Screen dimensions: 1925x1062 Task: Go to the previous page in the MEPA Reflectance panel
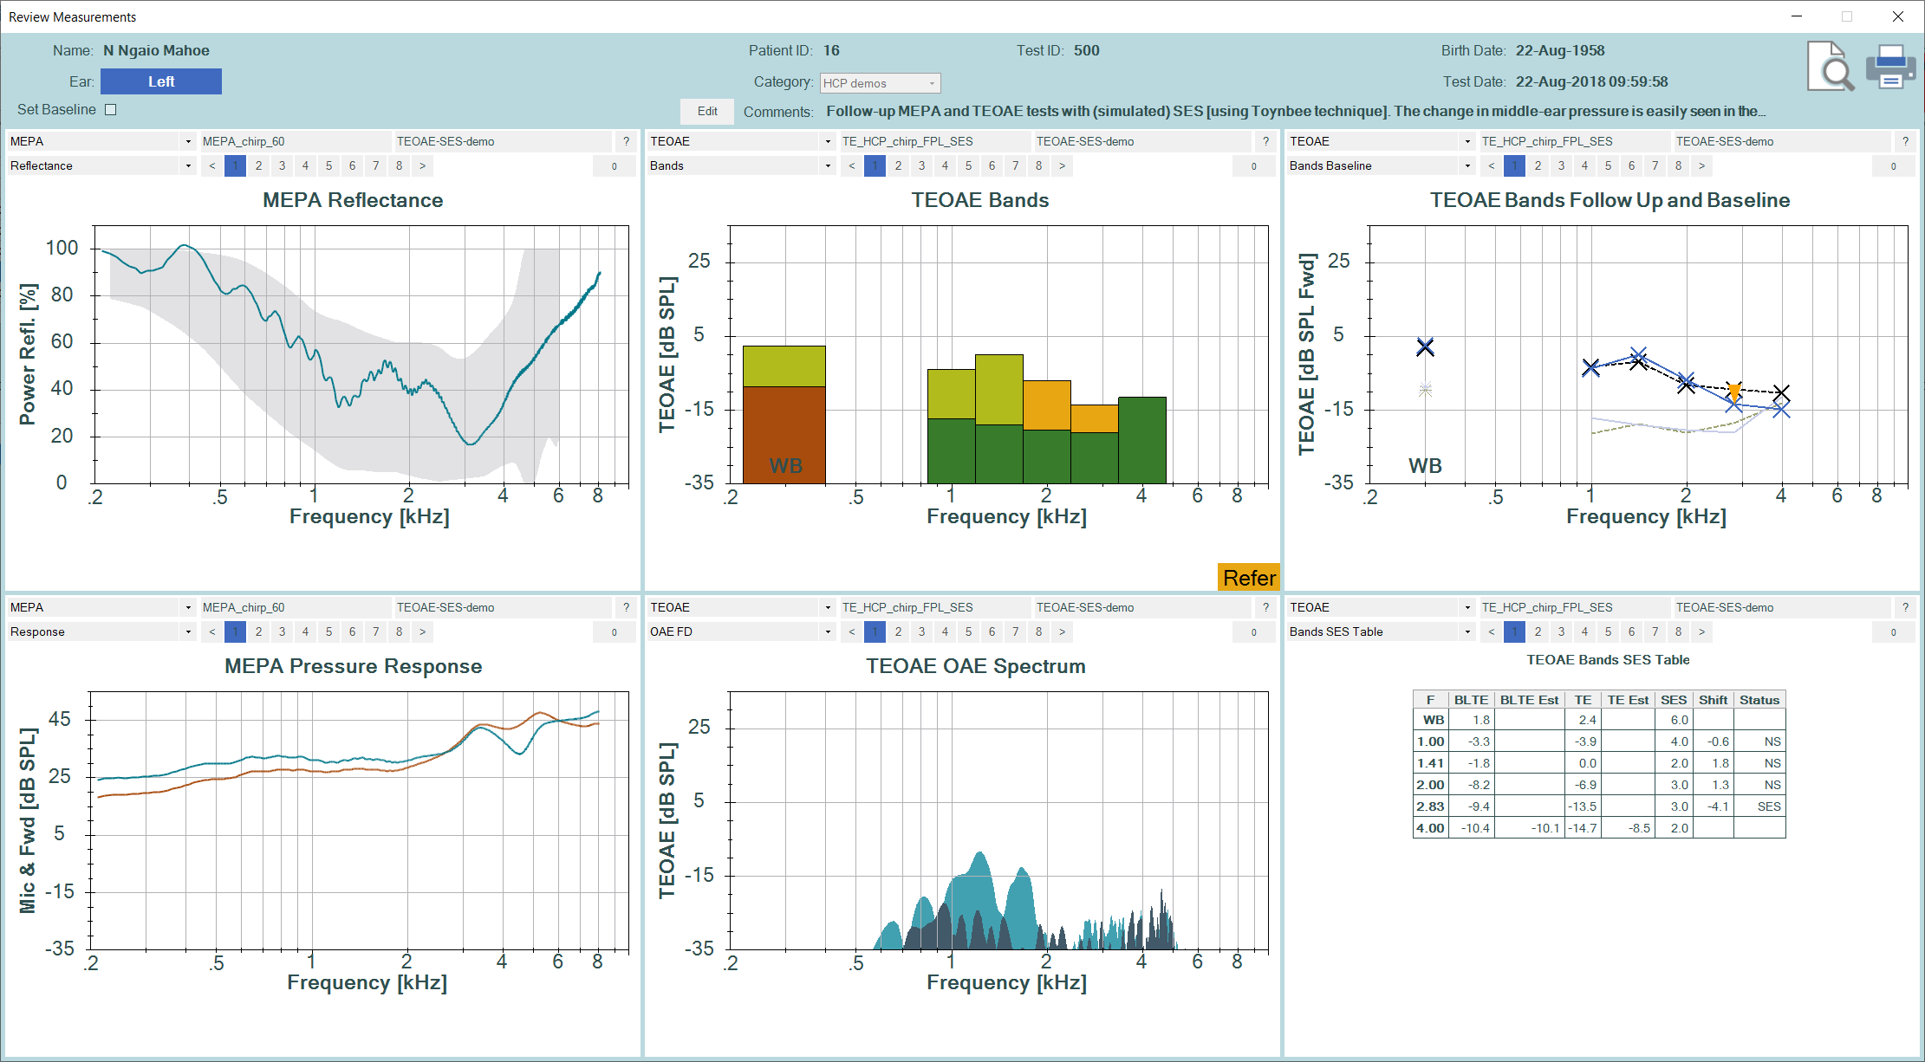[211, 165]
